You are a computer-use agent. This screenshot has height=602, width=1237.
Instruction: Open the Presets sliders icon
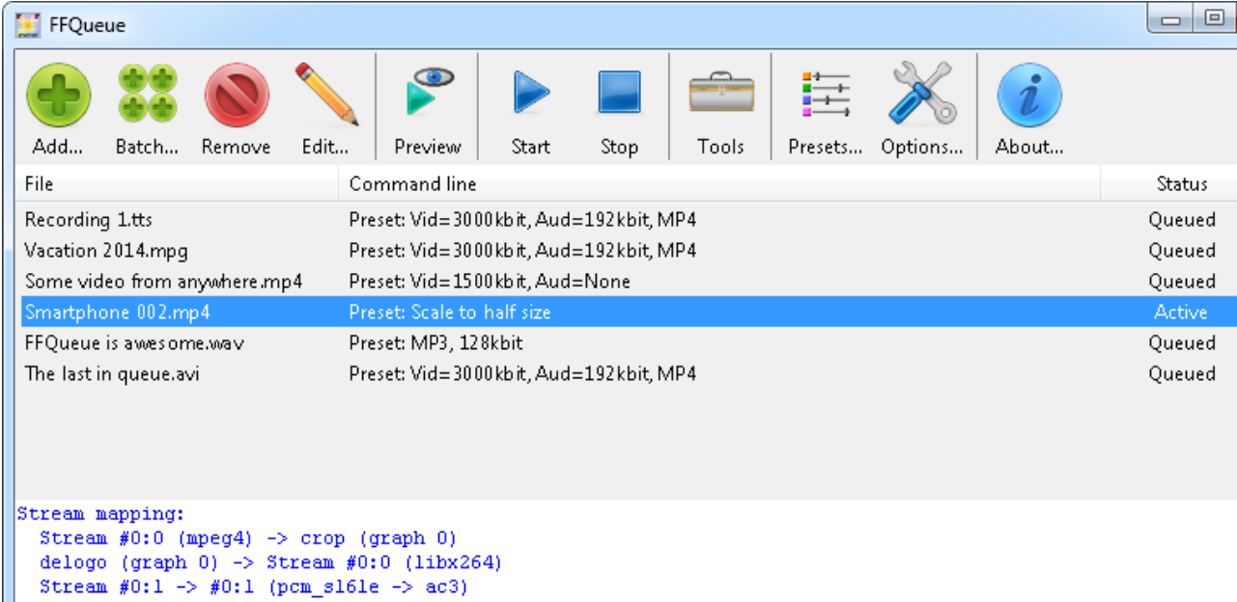pos(825,97)
